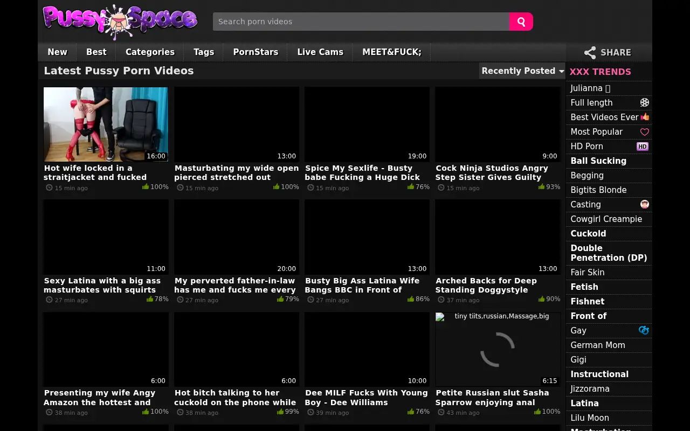Screen dimensions: 690x431
Task: Click the share icon in the sidebar header
Action: point(590,53)
